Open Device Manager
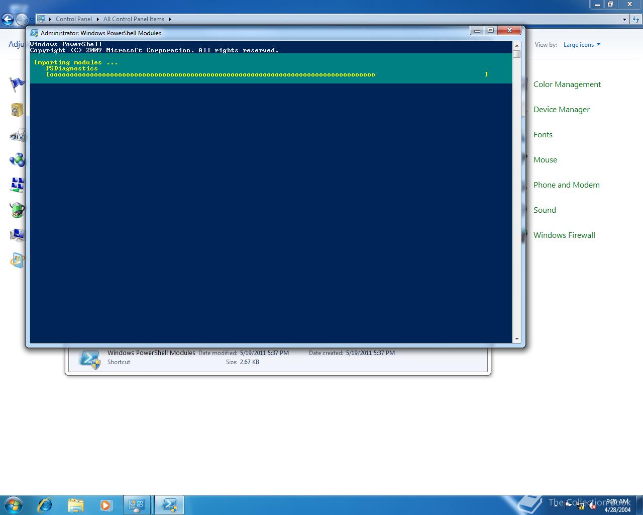This screenshot has height=515, width=643. tap(562, 110)
